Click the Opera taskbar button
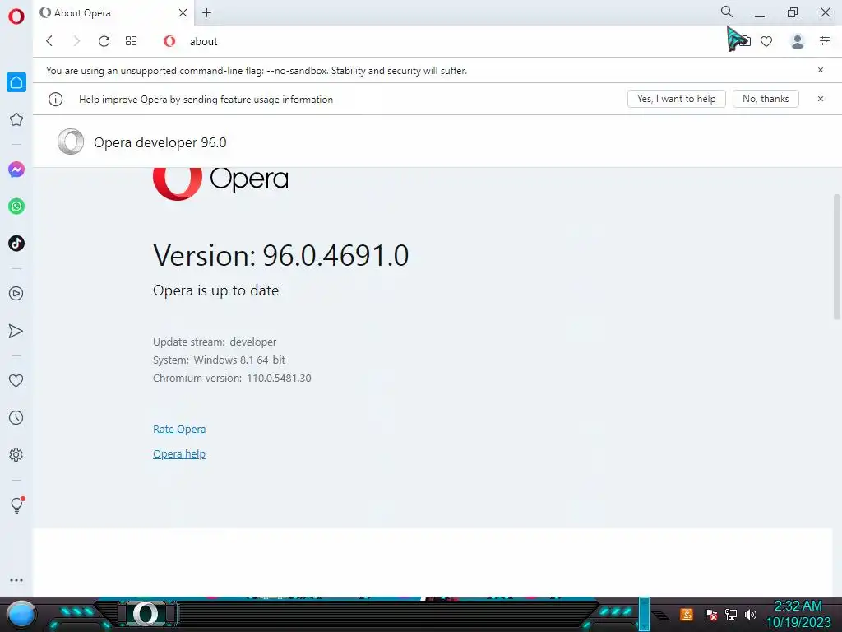 click(146, 614)
